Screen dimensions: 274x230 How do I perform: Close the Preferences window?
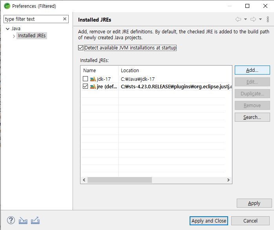point(265,6)
